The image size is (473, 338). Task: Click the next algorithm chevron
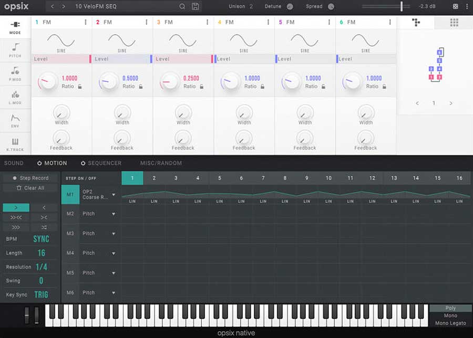pos(451,103)
